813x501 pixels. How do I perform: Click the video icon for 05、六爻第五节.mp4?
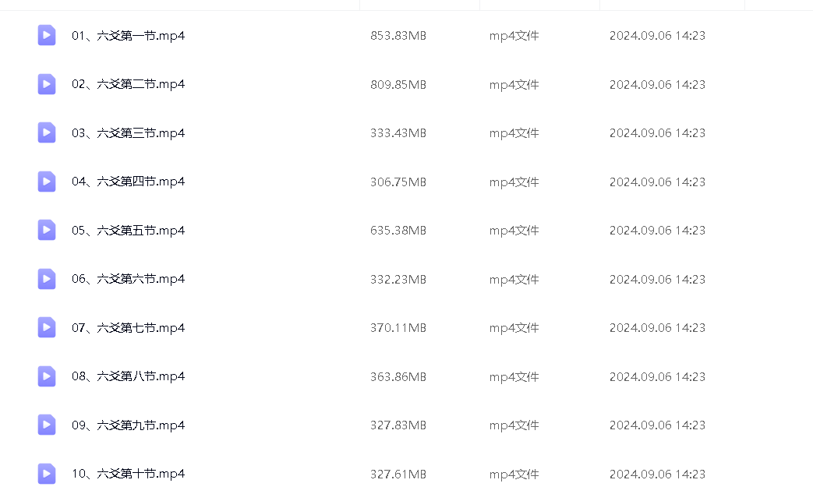pos(47,230)
